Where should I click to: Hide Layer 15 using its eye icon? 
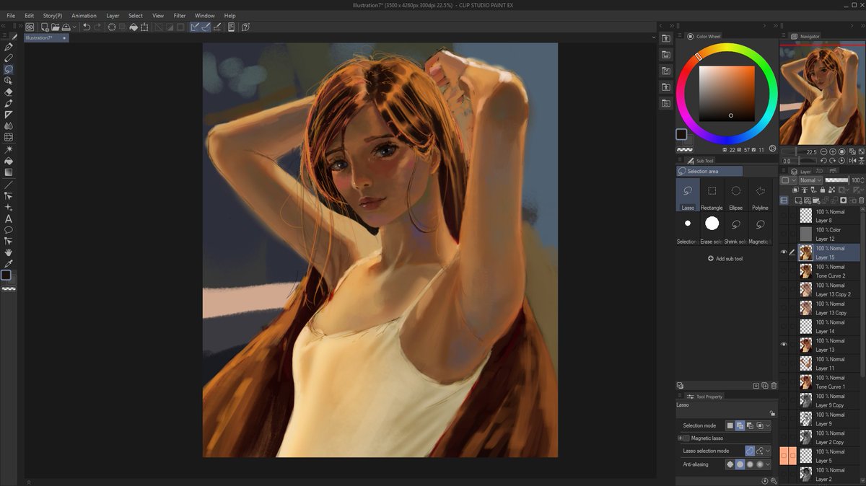coord(784,252)
